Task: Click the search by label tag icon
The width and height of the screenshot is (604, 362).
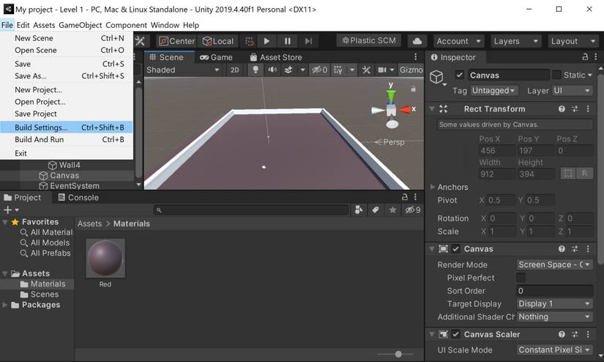Action: tap(376, 210)
